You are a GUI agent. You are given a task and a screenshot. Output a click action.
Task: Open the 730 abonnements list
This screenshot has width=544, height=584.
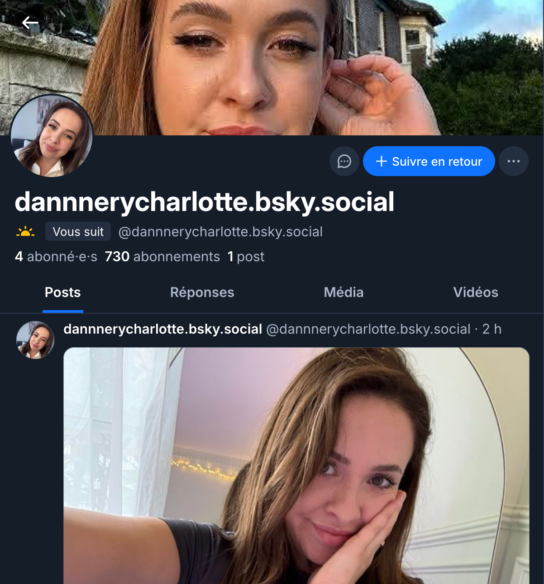[x=162, y=257]
